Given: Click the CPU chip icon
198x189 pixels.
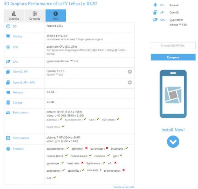Looking at the screenshot, I should pos(8,47).
